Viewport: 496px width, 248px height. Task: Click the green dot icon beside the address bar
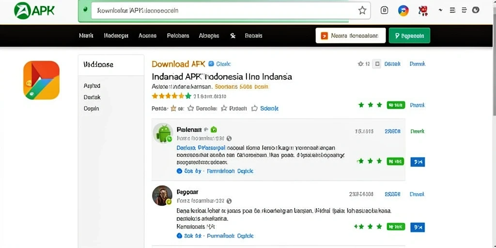tap(85, 10)
